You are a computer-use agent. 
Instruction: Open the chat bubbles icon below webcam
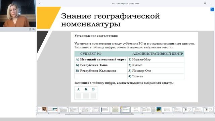pos(34,29)
